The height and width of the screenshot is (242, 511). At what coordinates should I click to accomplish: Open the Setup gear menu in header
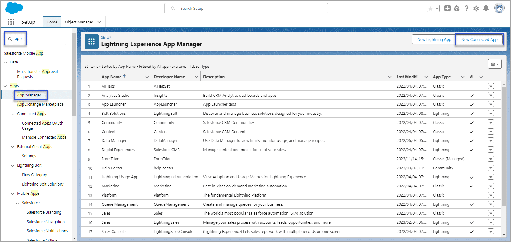point(476,9)
